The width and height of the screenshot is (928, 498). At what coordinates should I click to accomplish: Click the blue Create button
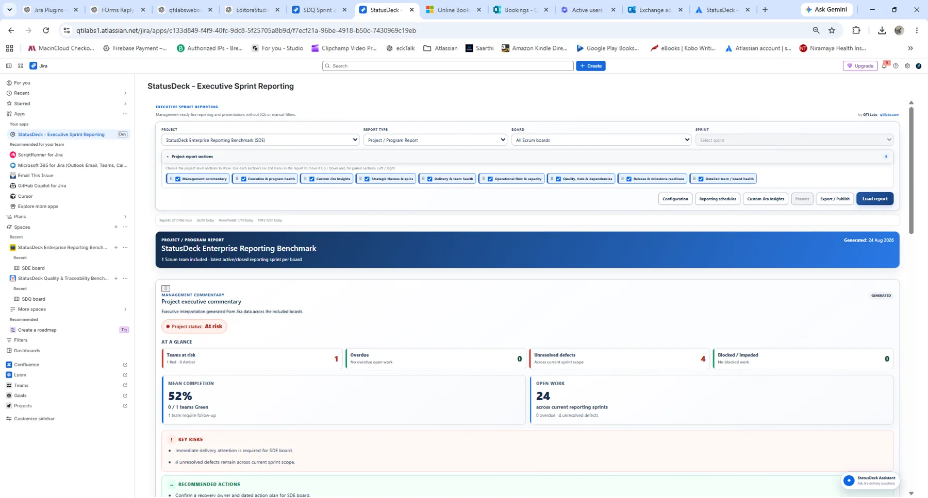click(591, 66)
